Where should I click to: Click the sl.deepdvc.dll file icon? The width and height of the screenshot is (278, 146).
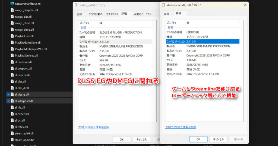[x=12, y=69]
